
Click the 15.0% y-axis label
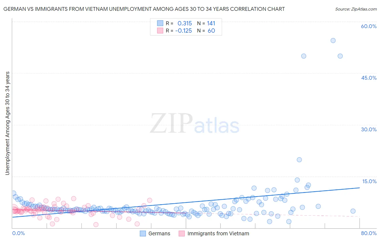[x=369, y=181]
